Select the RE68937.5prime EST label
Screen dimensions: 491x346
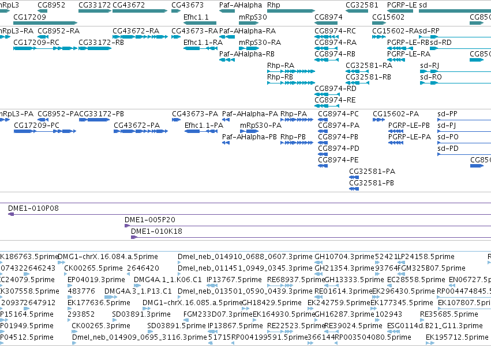pos(295,280)
